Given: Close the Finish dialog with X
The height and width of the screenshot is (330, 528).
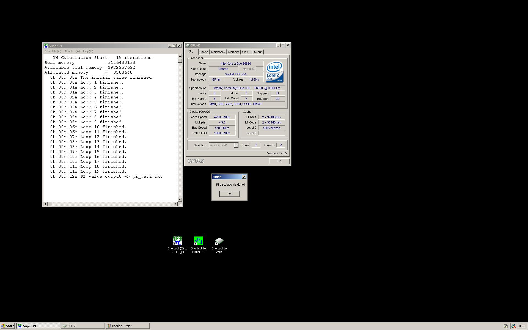Looking at the screenshot, I should 244,177.
